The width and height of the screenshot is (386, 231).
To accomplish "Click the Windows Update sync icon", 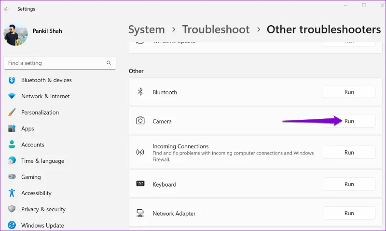I will tap(12, 225).
